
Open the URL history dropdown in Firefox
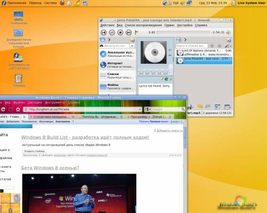pos(140,109)
